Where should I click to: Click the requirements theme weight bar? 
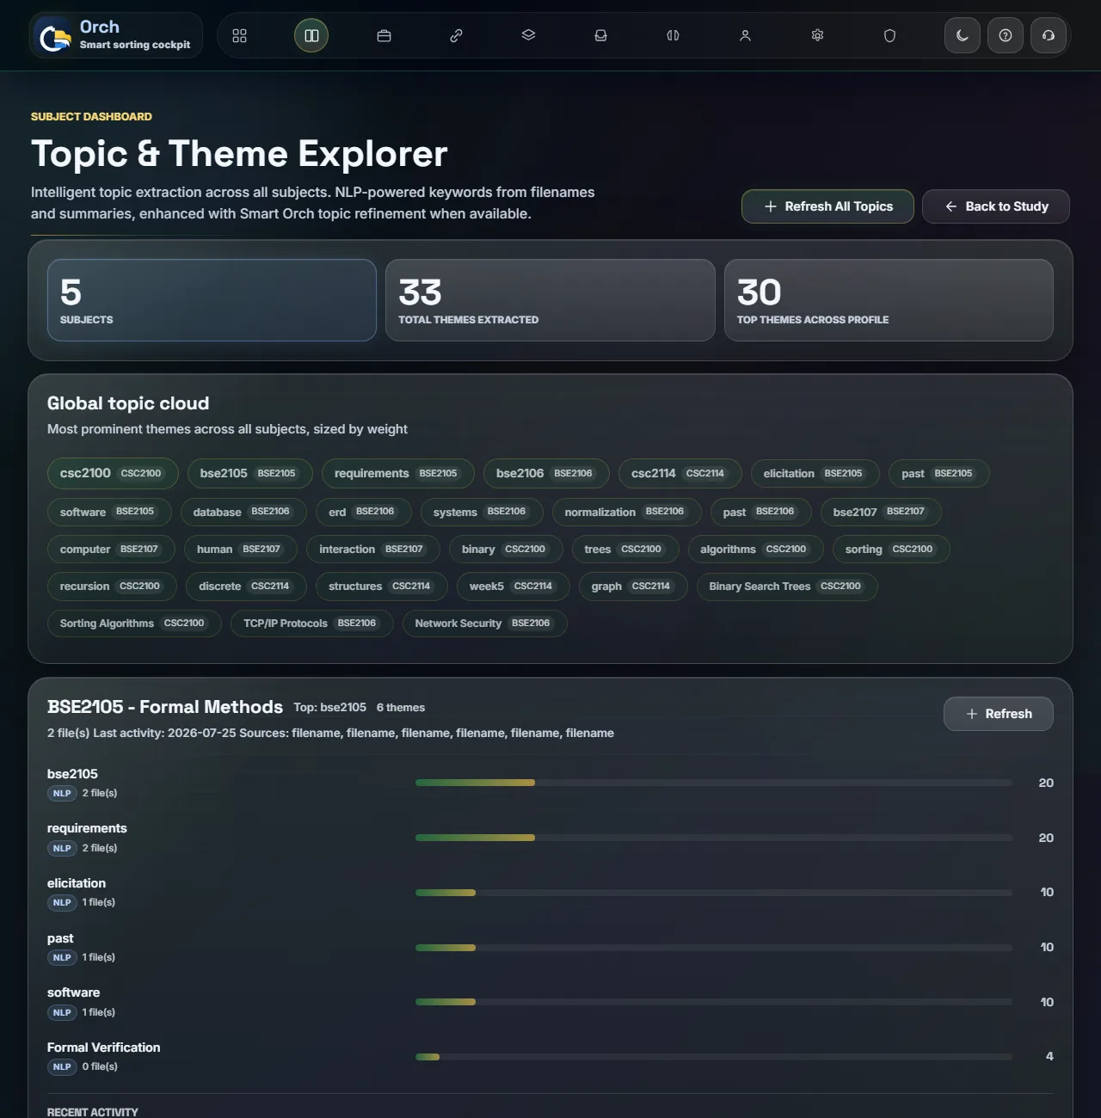click(714, 838)
